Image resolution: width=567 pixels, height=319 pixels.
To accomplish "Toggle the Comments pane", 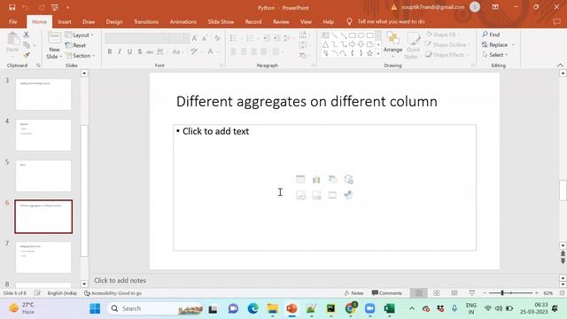I will [386, 293].
